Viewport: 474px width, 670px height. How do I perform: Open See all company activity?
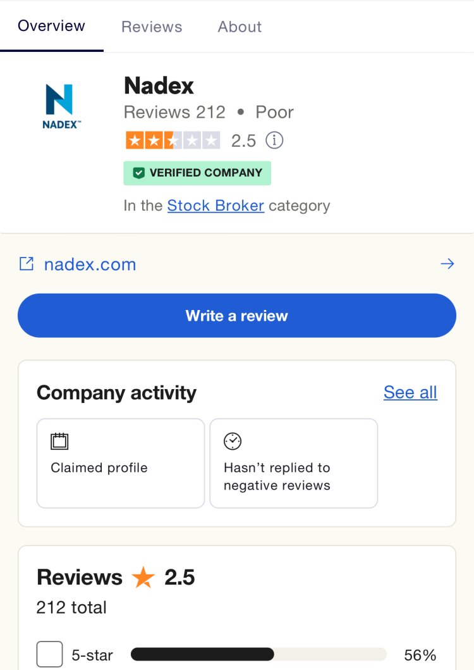point(410,392)
